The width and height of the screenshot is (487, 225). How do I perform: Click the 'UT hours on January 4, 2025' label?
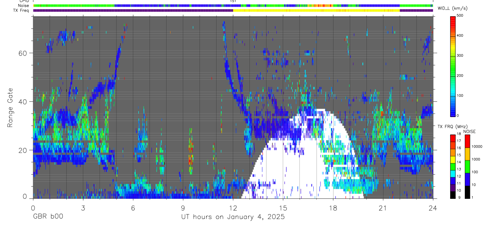(x=233, y=217)
